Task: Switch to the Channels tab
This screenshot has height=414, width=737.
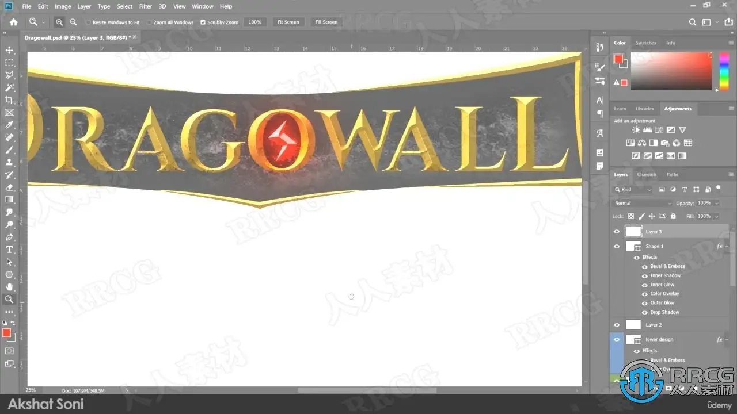Action: click(647, 174)
